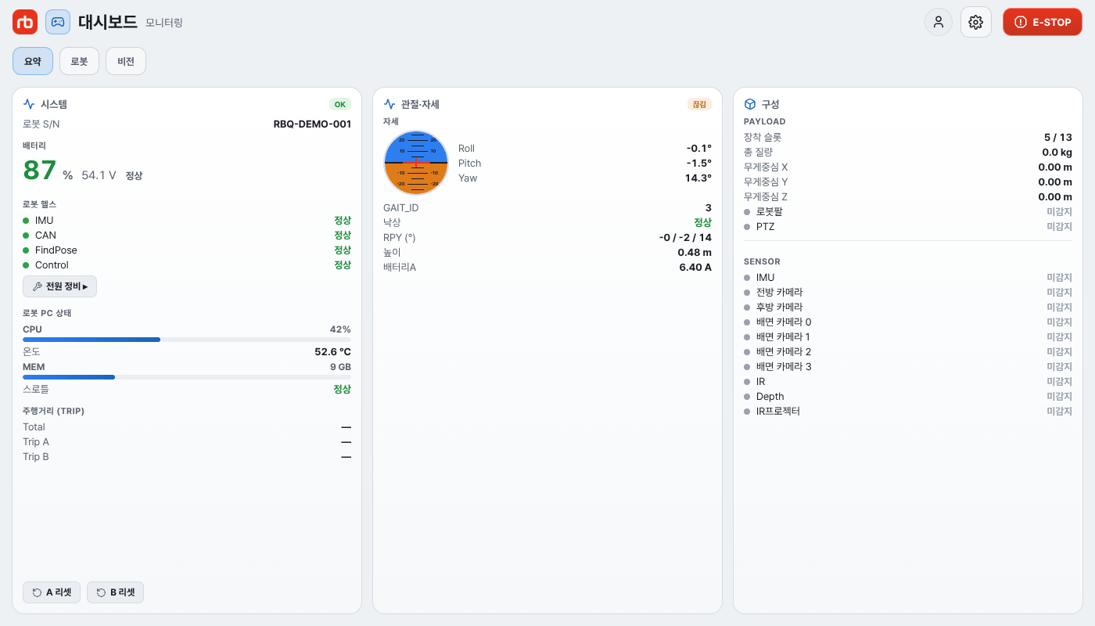Select the 요약 tab
Screen dimensions: 1095x626
pyautogui.click(x=33, y=61)
